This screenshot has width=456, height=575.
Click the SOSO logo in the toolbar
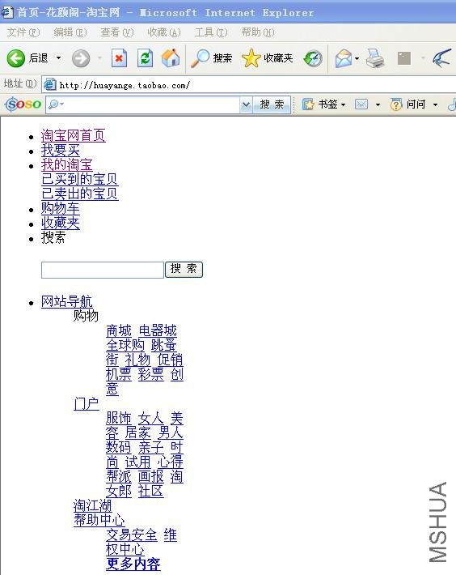coord(23,104)
